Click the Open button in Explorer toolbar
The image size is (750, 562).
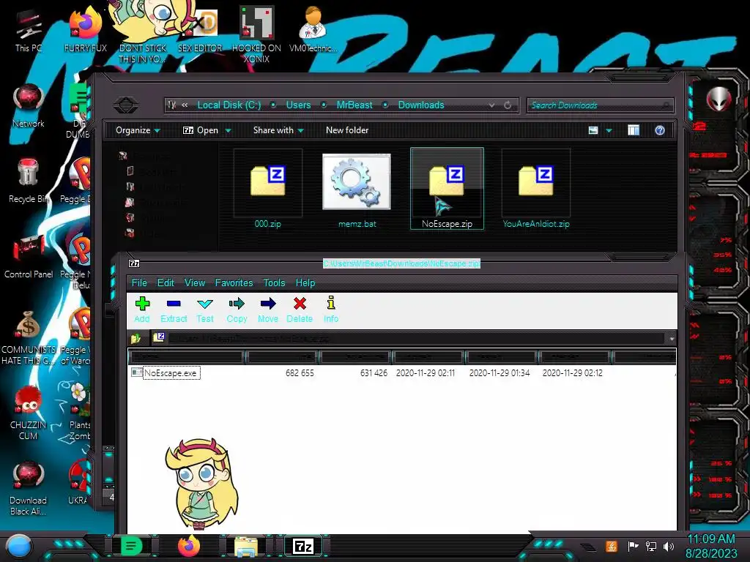201,130
